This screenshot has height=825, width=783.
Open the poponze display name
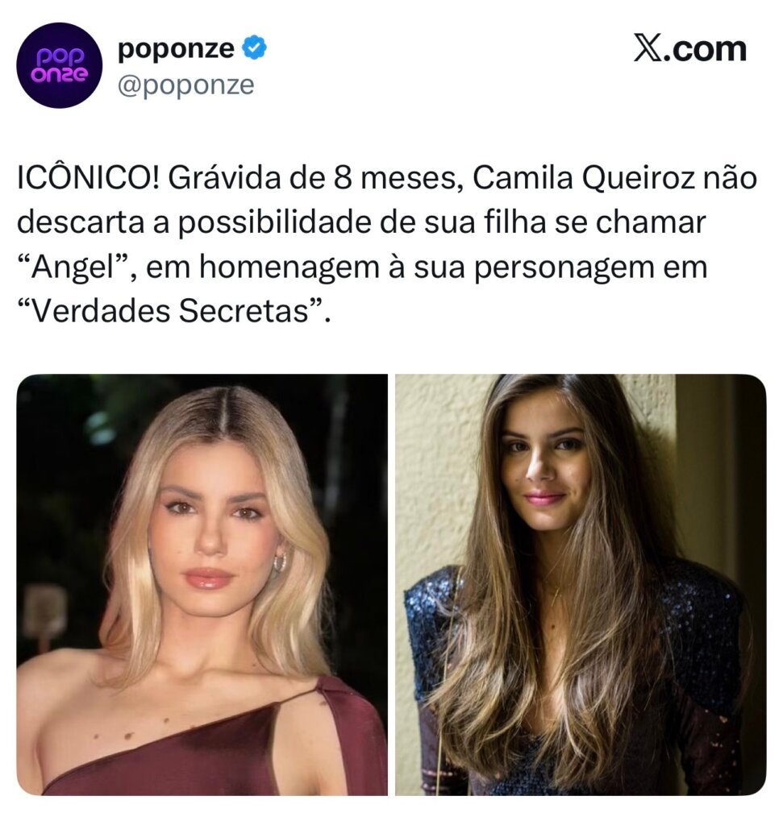176,48
